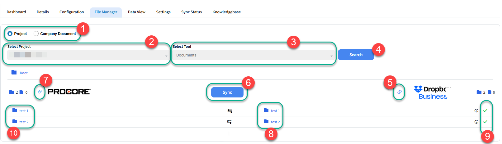Open Dropbox folder test 2
502x144 pixels.
point(275,122)
